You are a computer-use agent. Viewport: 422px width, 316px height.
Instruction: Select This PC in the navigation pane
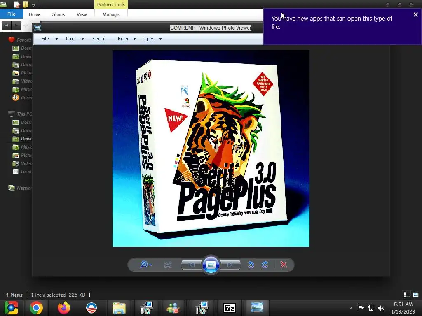(20, 114)
